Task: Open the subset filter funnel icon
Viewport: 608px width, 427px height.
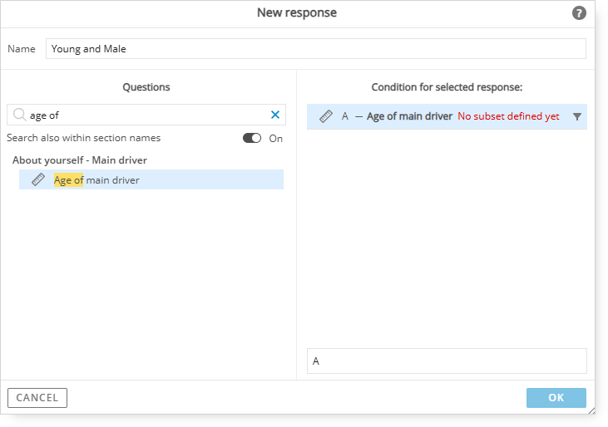Action: click(x=577, y=116)
